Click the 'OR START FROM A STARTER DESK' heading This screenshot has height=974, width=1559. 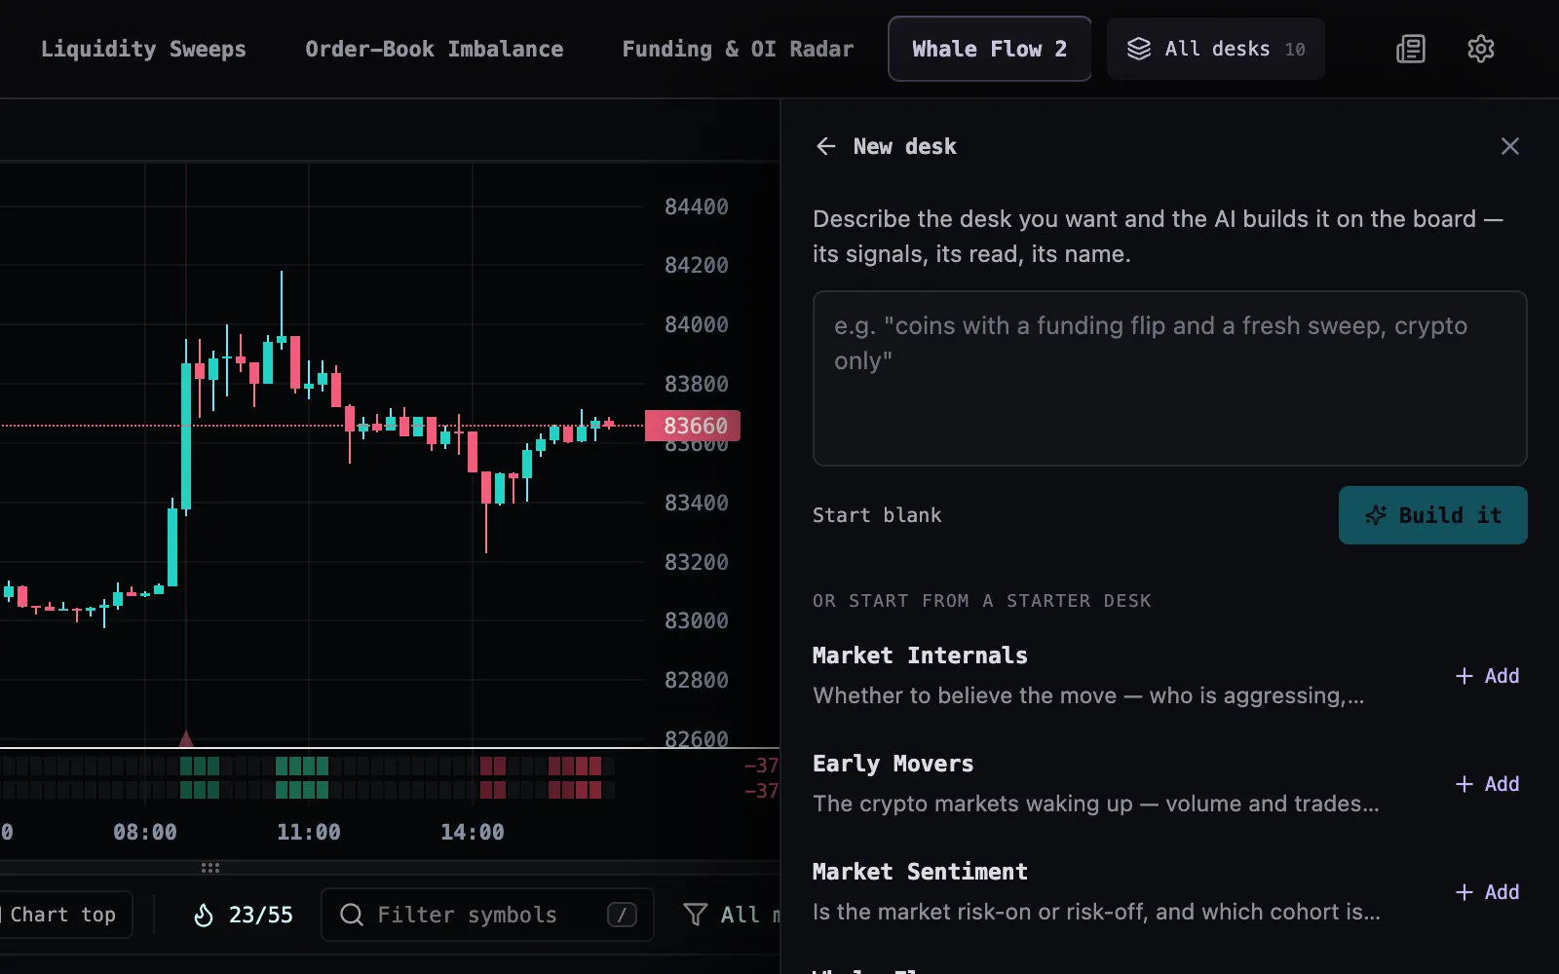pyautogui.click(x=982, y=601)
